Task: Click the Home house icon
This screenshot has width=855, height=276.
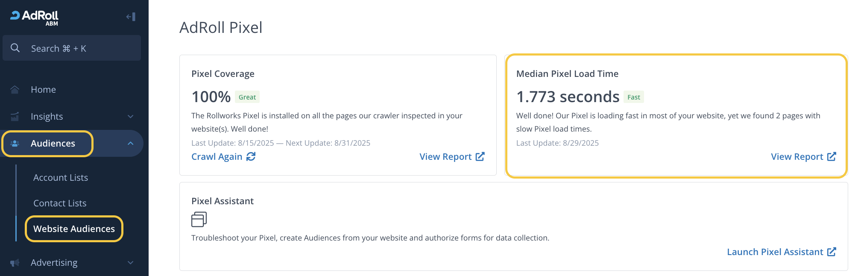Action: pyautogui.click(x=15, y=89)
